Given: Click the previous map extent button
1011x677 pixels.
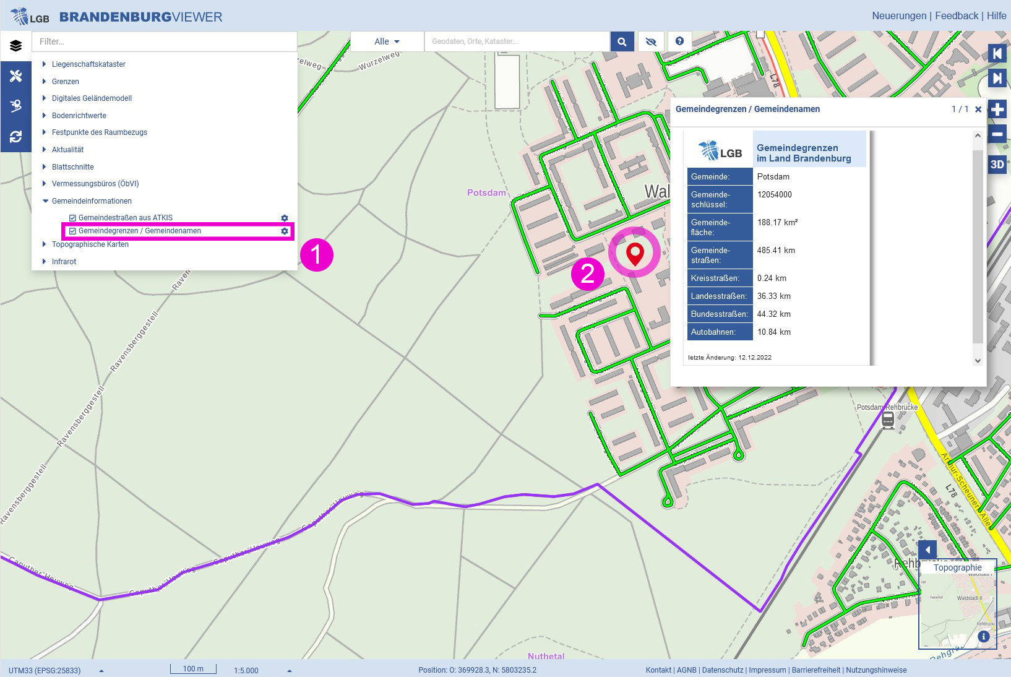Looking at the screenshot, I should 997,53.
